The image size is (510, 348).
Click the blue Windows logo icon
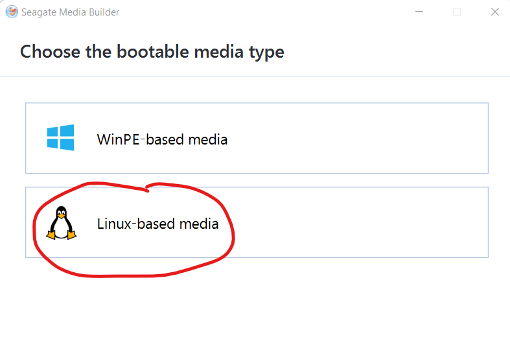(60, 137)
